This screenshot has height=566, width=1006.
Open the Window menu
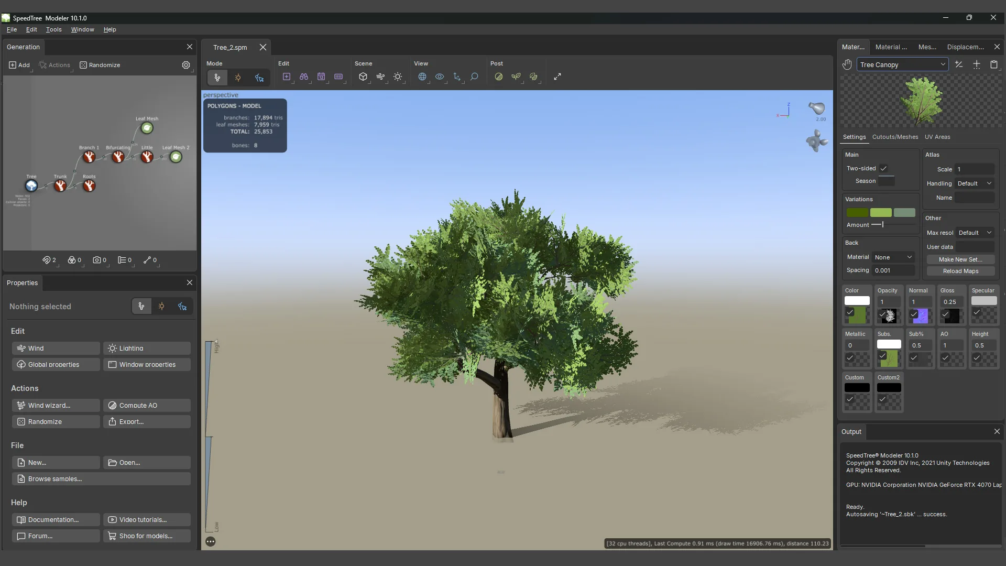click(x=82, y=29)
